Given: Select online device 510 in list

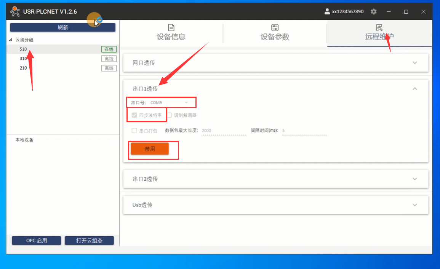Looking at the screenshot, I should pos(24,49).
